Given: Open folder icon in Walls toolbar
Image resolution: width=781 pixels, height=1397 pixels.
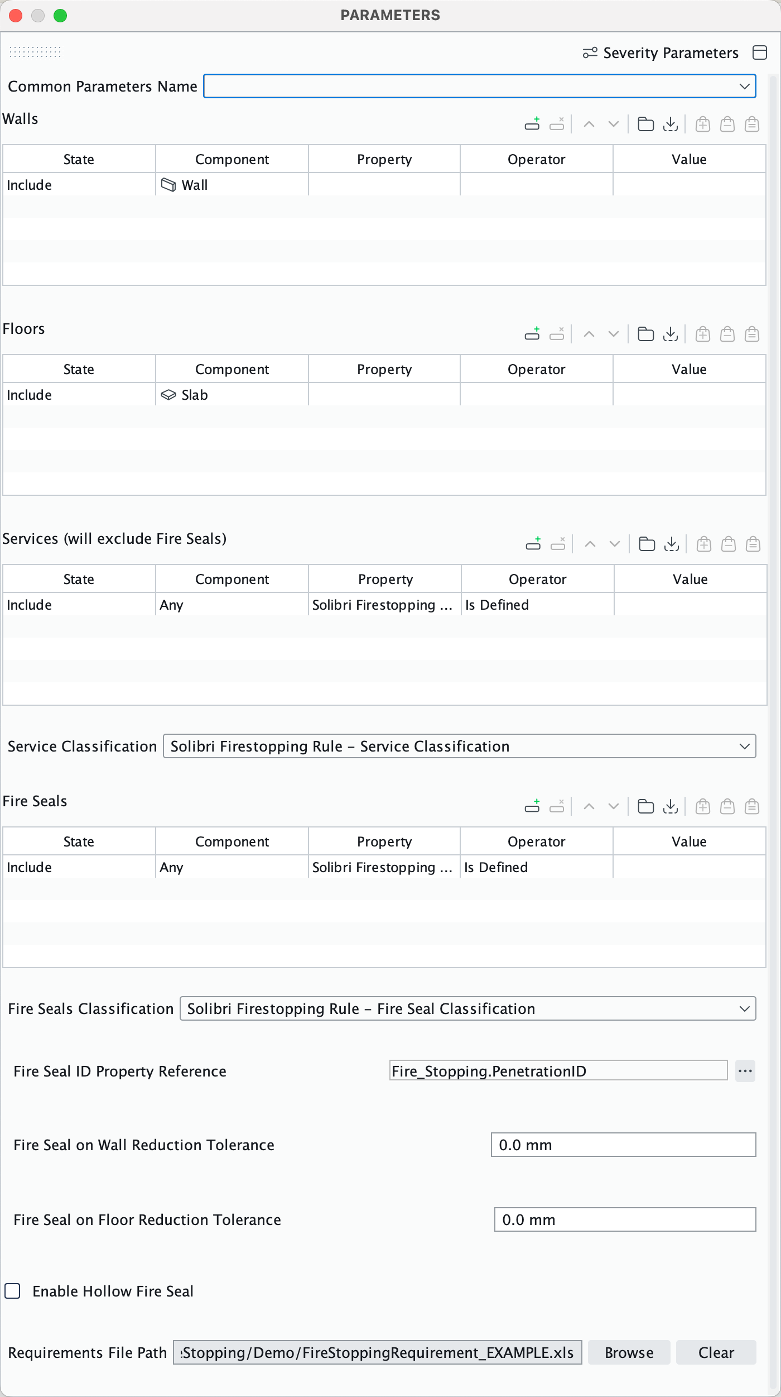Looking at the screenshot, I should coord(645,124).
